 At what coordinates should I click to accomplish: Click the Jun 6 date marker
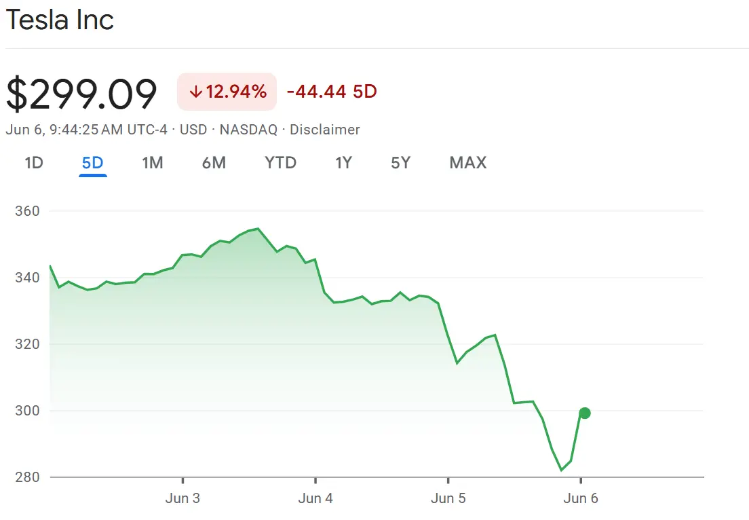581,498
